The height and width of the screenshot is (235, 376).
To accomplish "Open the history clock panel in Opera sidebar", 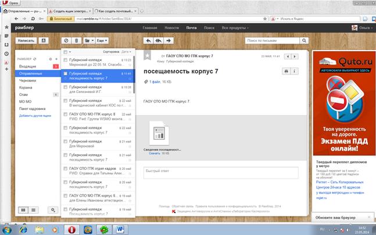I will (x=7, y=54).
